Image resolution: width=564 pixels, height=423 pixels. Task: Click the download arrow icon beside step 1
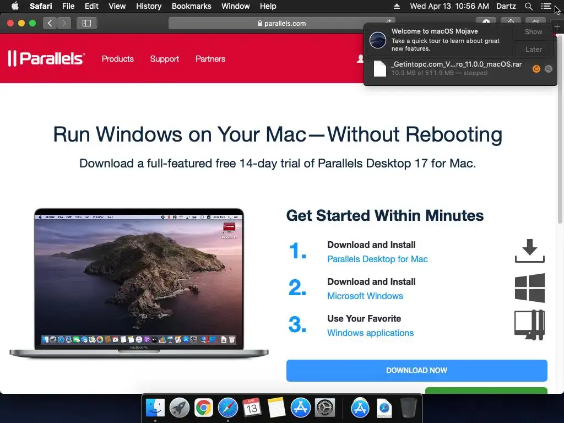(530, 251)
